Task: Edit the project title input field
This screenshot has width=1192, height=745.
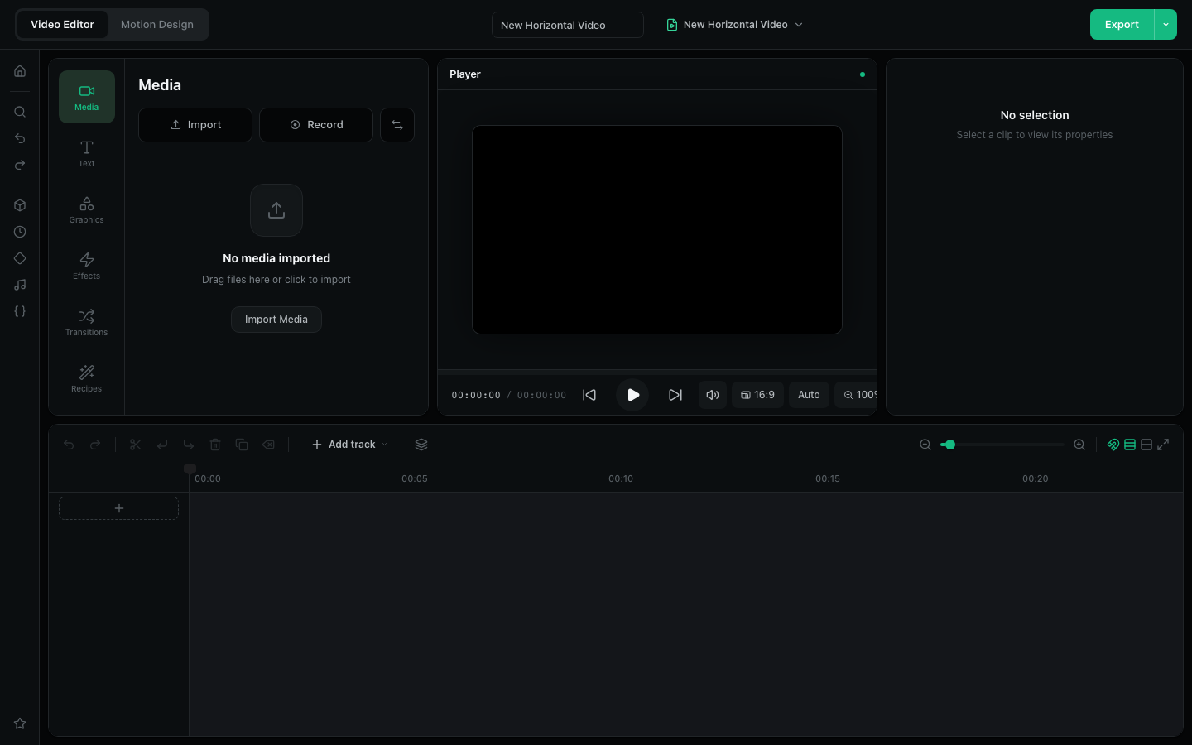Action: click(x=568, y=25)
